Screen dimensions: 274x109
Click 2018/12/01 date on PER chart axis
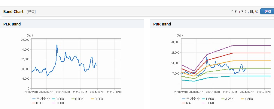coord(32,92)
